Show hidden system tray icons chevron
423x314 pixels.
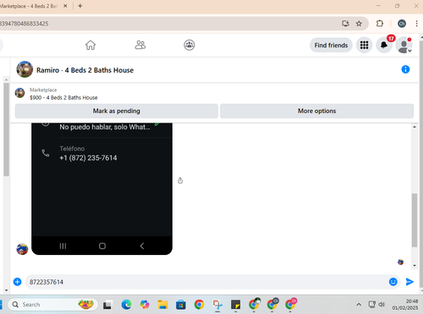(359, 305)
